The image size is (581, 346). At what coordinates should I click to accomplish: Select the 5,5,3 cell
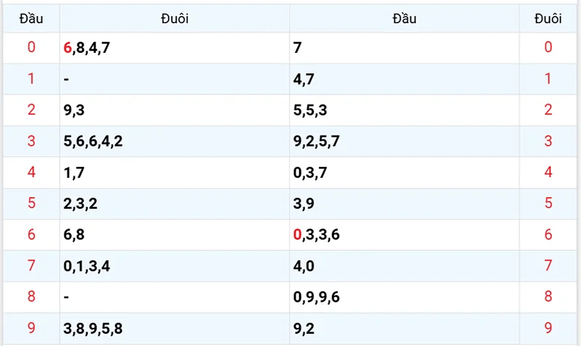click(310, 110)
